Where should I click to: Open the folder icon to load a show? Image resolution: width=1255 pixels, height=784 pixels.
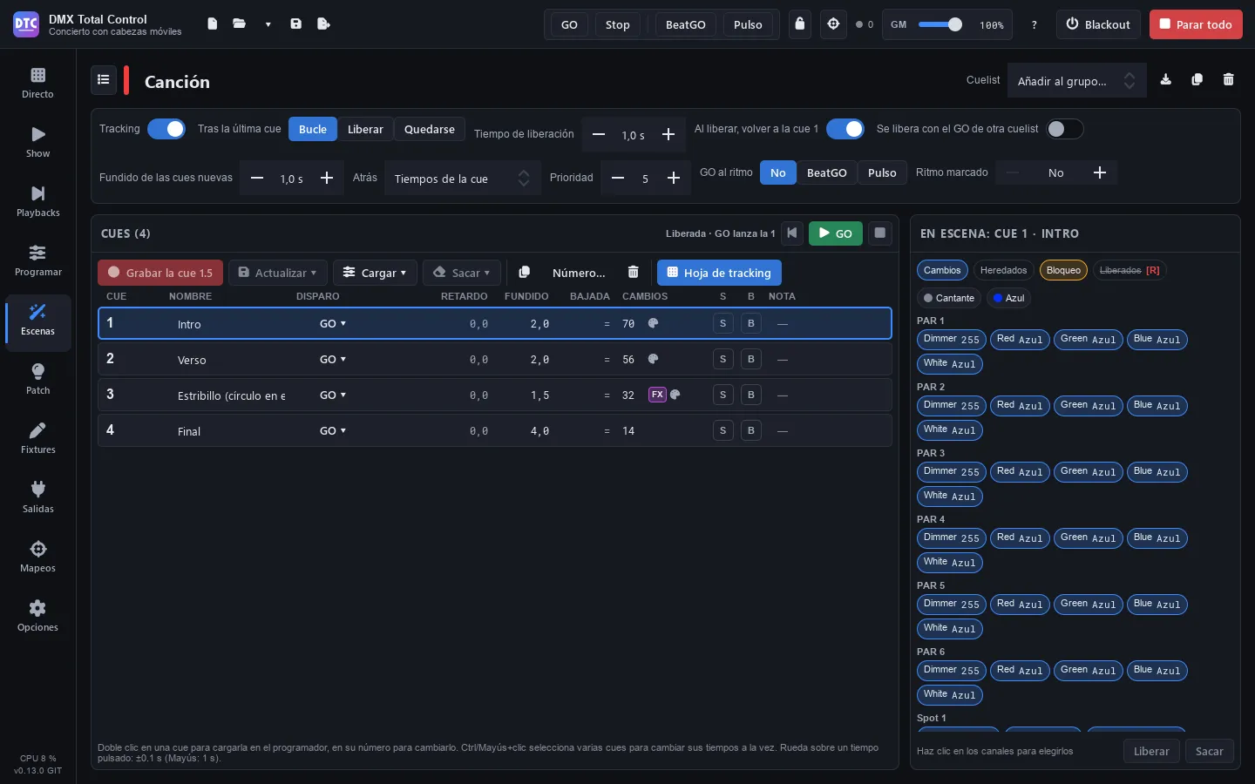239,24
